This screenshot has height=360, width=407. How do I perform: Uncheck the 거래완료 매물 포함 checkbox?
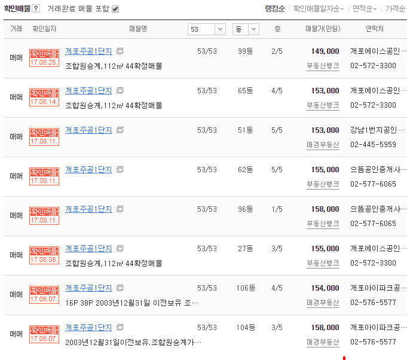[115, 9]
